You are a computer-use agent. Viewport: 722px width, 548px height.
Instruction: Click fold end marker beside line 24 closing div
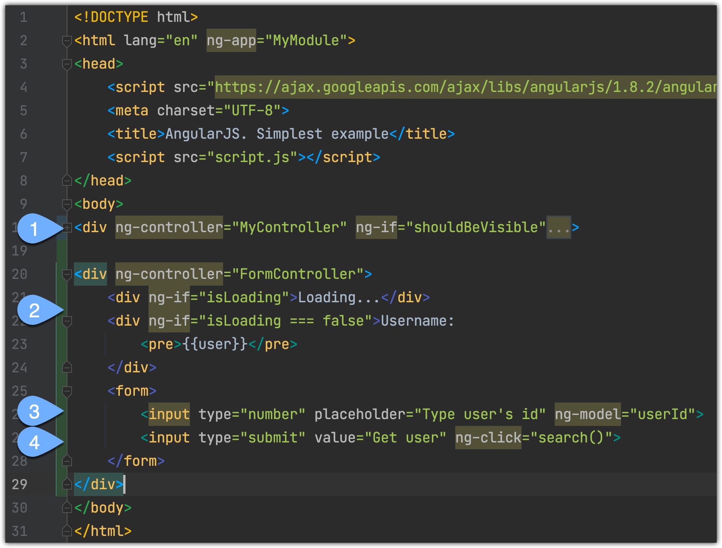(67, 367)
